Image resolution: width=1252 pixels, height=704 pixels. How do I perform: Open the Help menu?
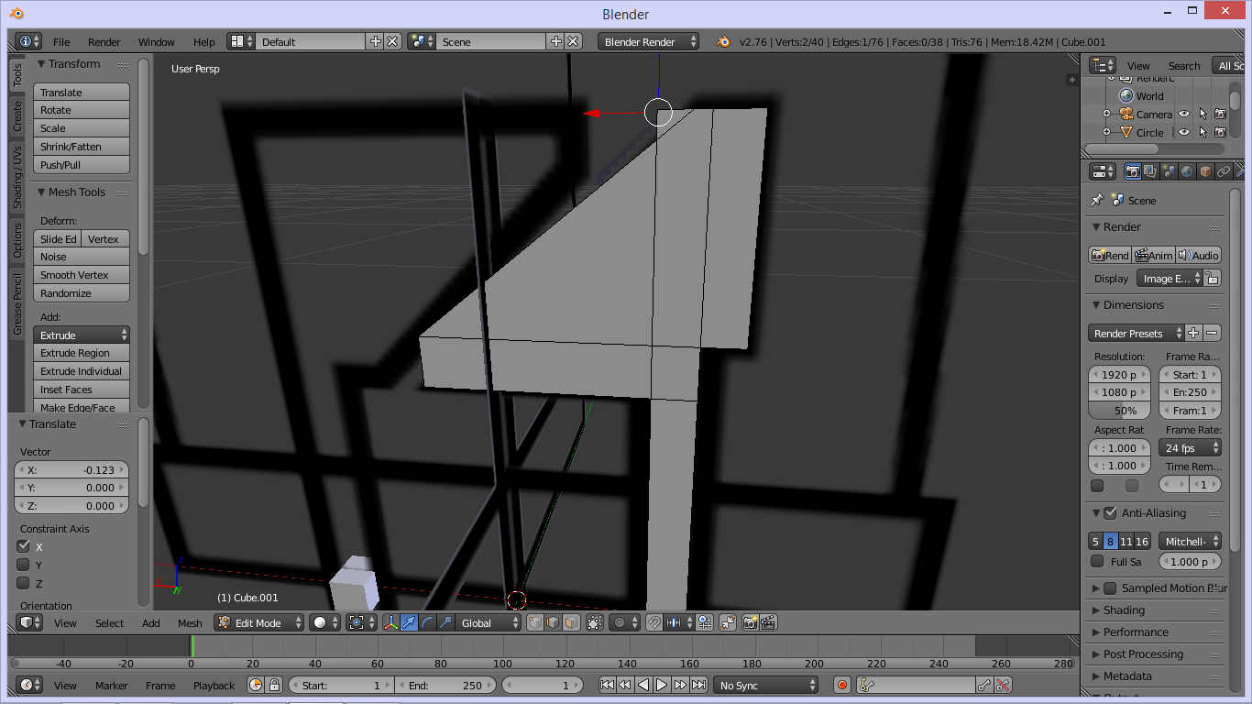(204, 42)
